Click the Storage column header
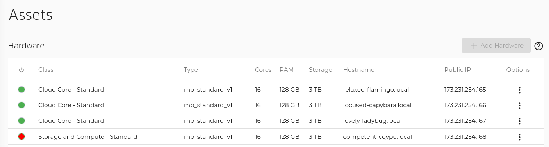This screenshot has width=549, height=147. click(320, 70)
